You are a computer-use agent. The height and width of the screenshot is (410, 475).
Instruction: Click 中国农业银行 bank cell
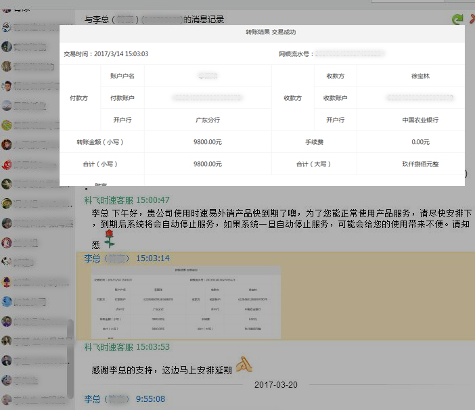420,120
